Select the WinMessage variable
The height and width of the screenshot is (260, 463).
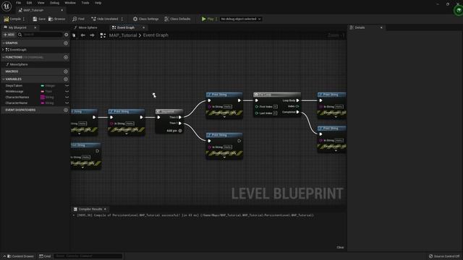14,92
